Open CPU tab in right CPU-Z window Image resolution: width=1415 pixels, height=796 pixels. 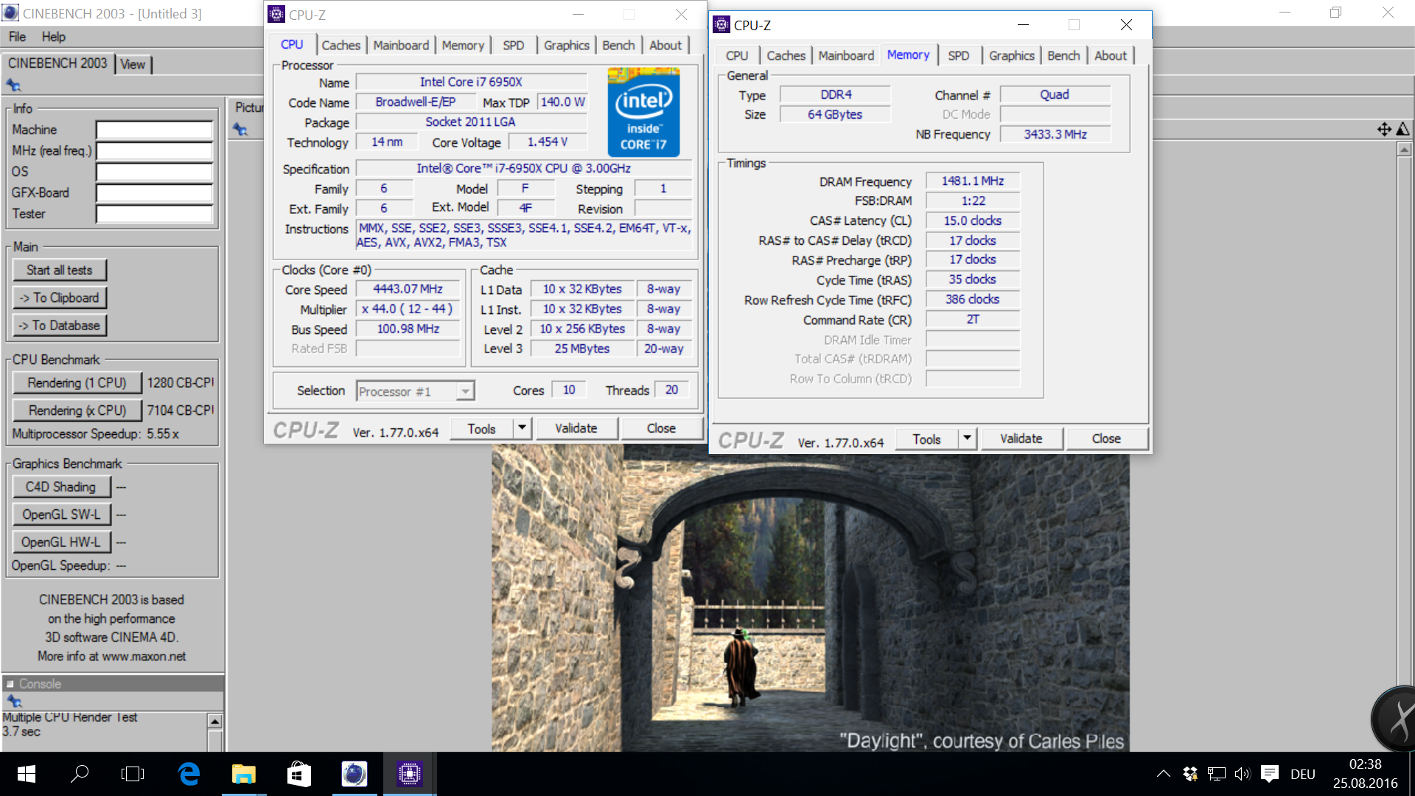(x=737, y=55)
